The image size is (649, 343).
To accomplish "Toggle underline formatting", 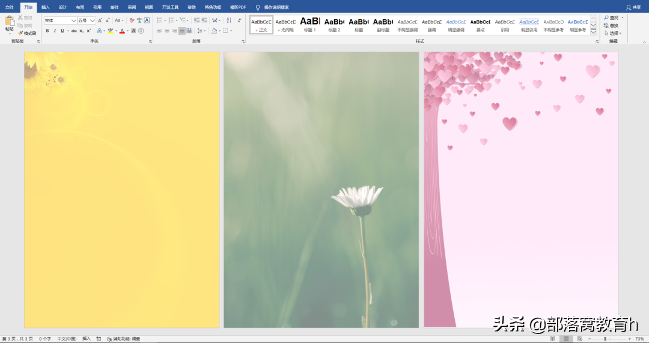I will (x=62, y=31).
